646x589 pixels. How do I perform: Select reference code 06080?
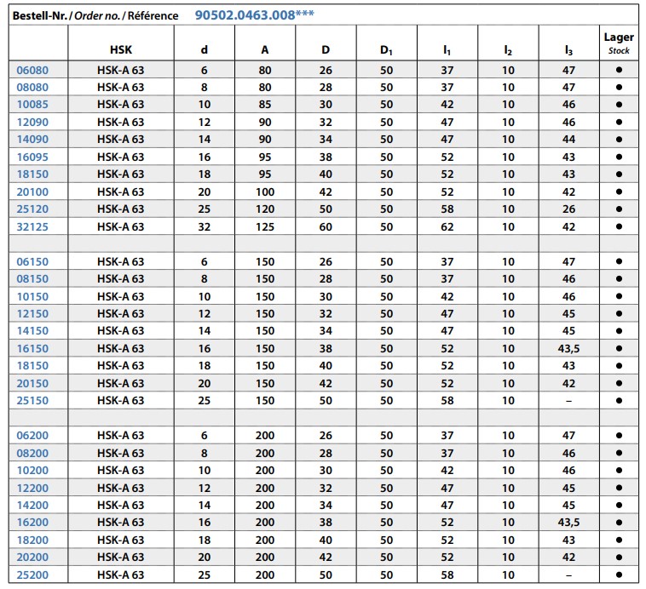coord(32,71)
